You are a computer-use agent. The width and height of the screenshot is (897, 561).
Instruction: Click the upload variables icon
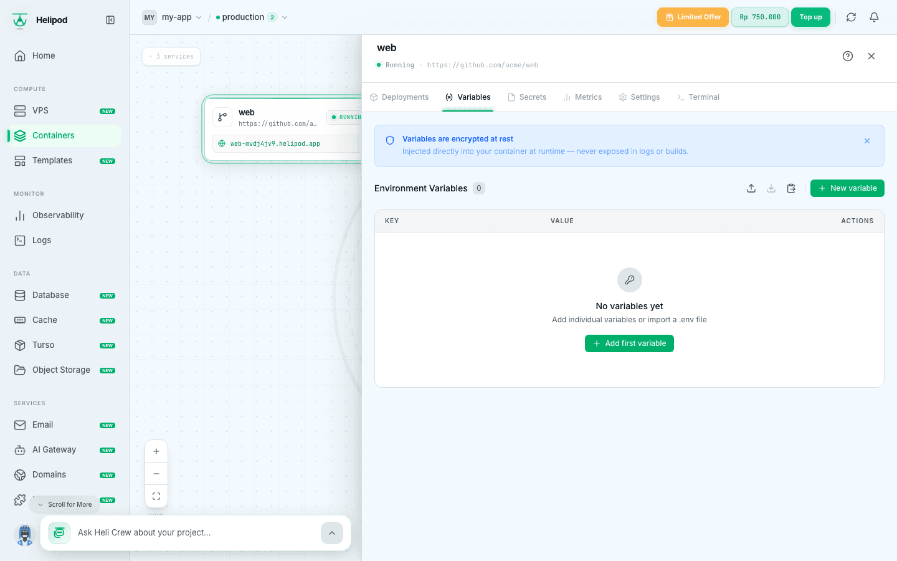click(751, 188)
